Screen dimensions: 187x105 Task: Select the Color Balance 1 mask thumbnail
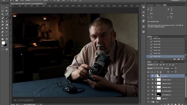click(x=159, y=95)
